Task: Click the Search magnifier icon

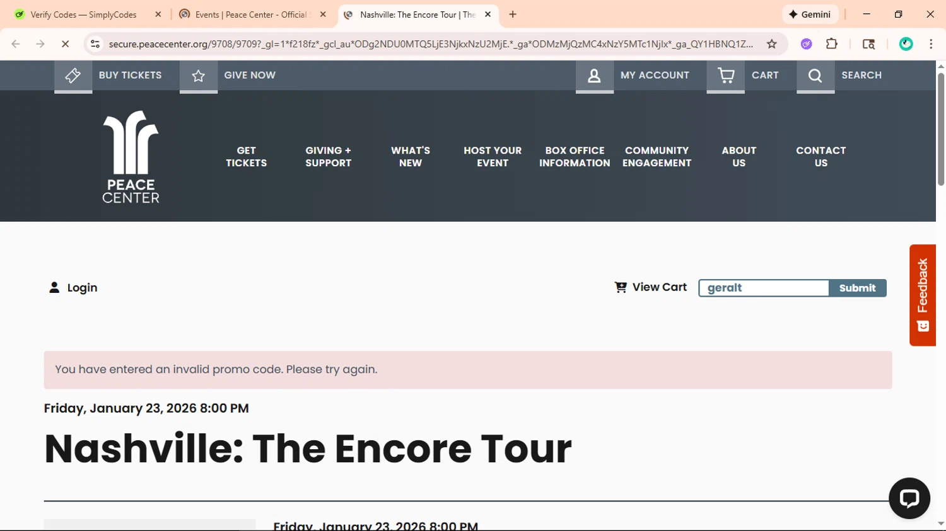Action: [815, 76]
